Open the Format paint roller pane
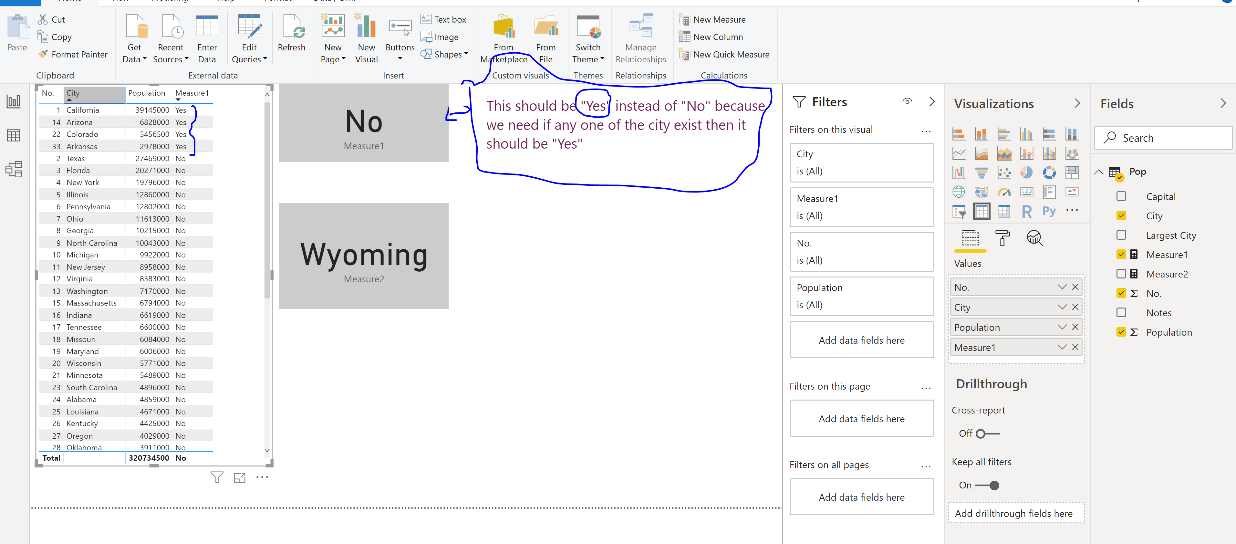This screenshot has height=544, width=1236. tap(1002, 238)
